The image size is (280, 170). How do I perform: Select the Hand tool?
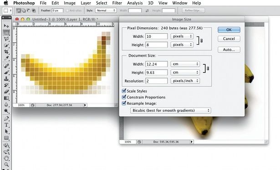tap(6, 158)
